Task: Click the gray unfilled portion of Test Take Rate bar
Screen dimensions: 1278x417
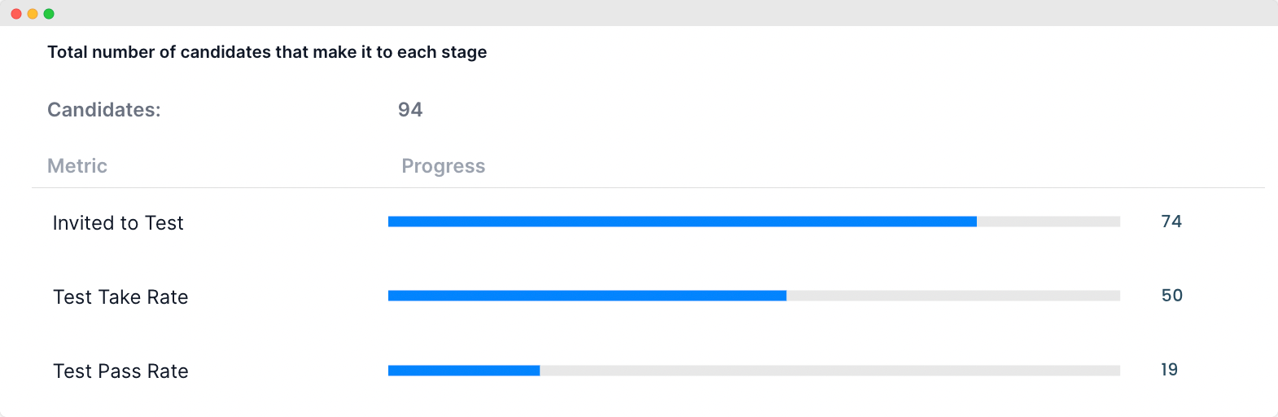Action: (953, 296)
